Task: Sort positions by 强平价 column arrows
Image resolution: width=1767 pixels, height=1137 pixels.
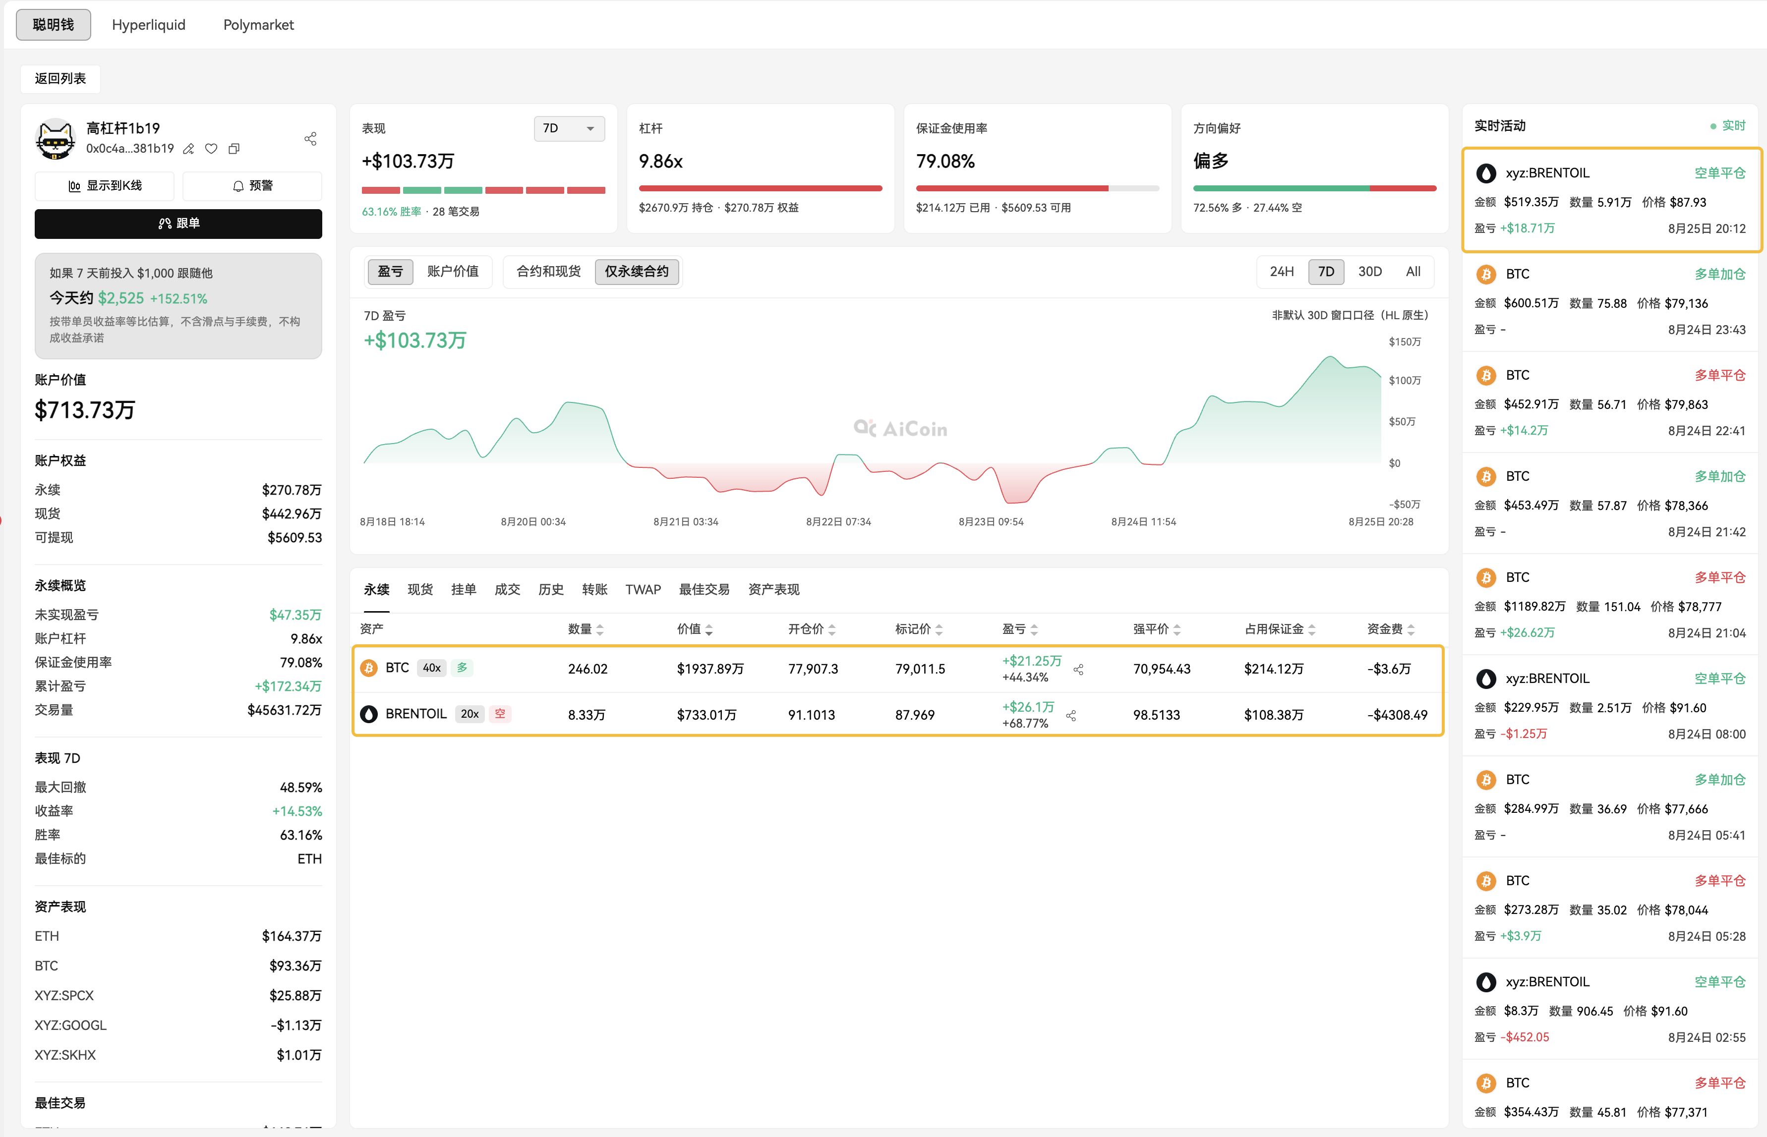Action: [x=1177, y=630]
